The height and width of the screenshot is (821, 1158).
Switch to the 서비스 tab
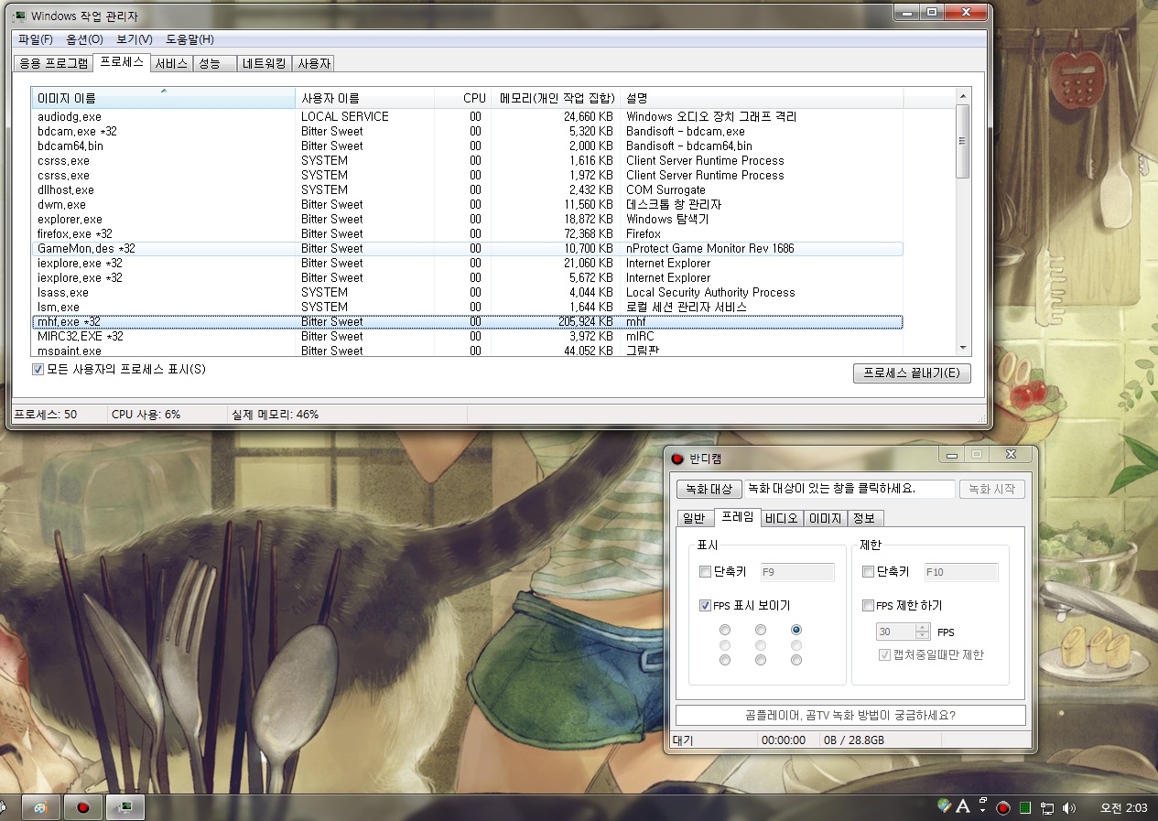[170, 63]
